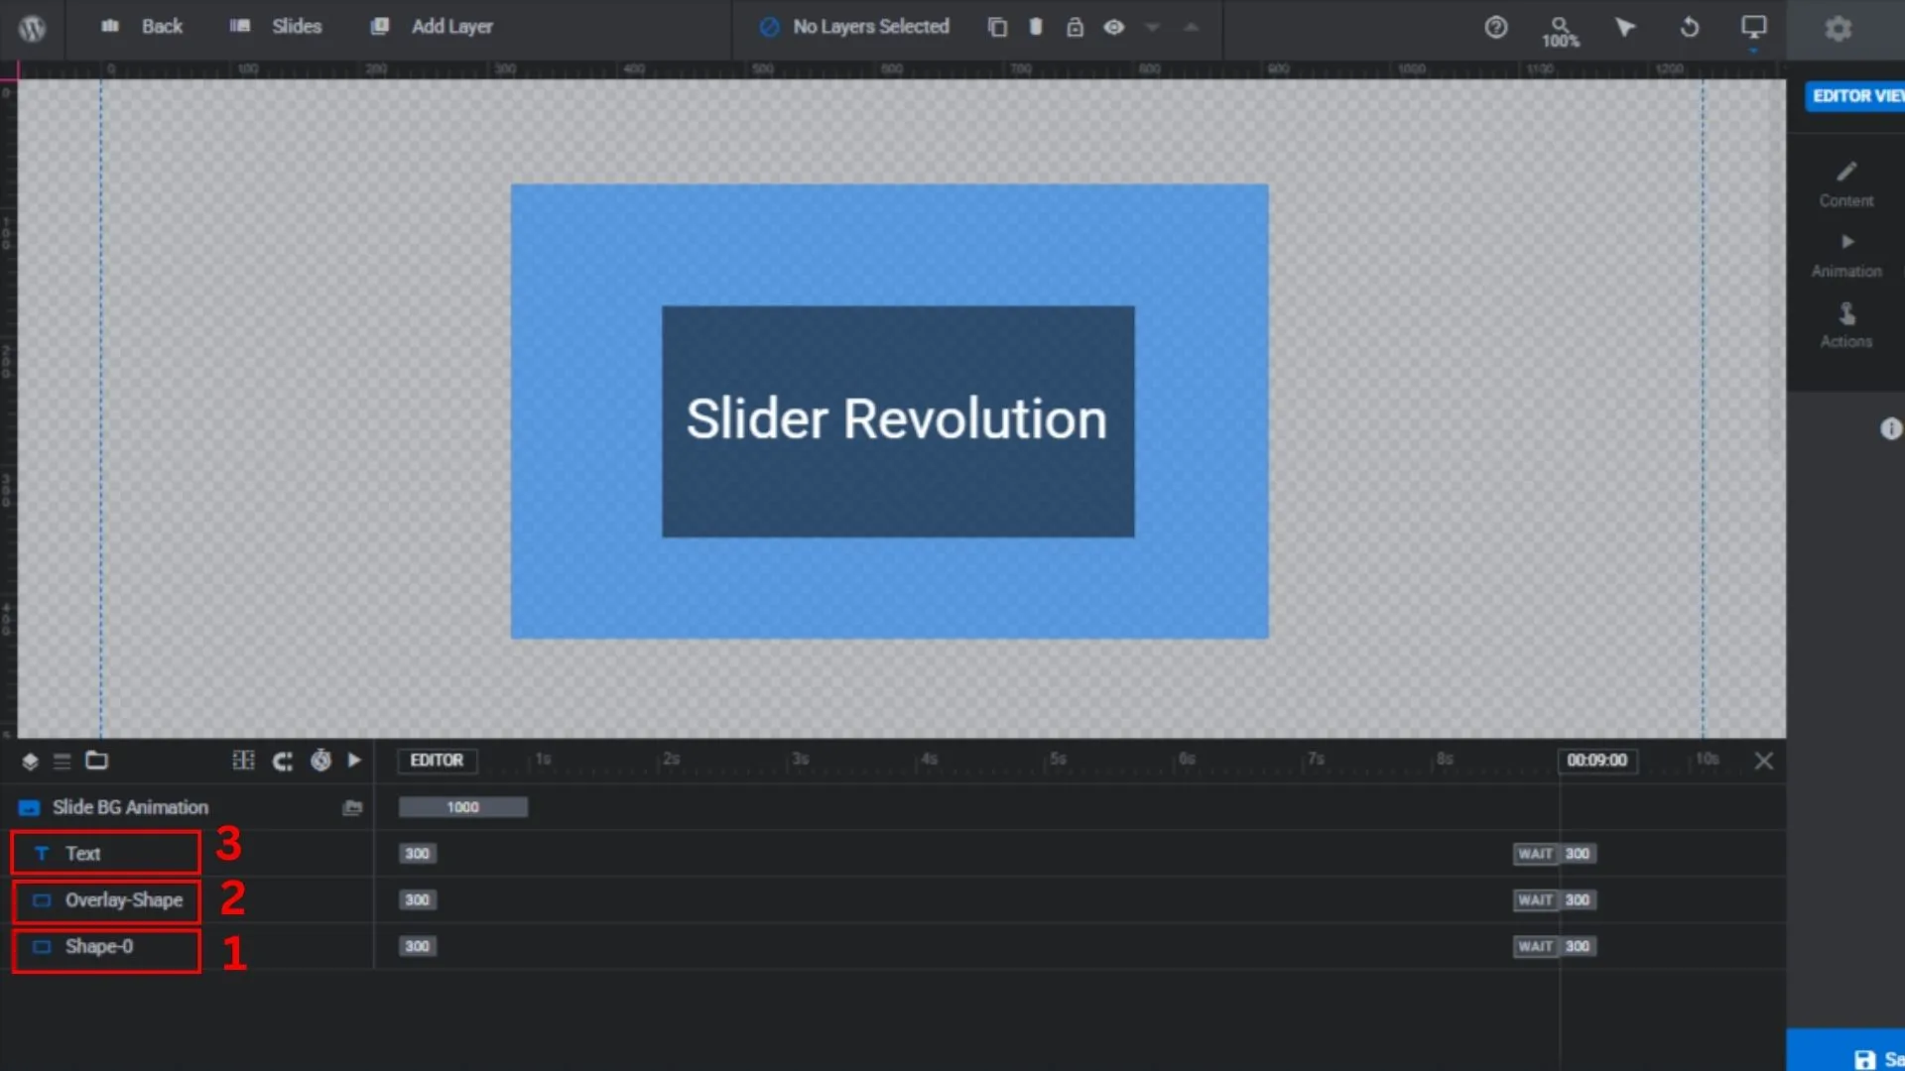Click the 00:09:00 time field

[x=1596, y=760]
